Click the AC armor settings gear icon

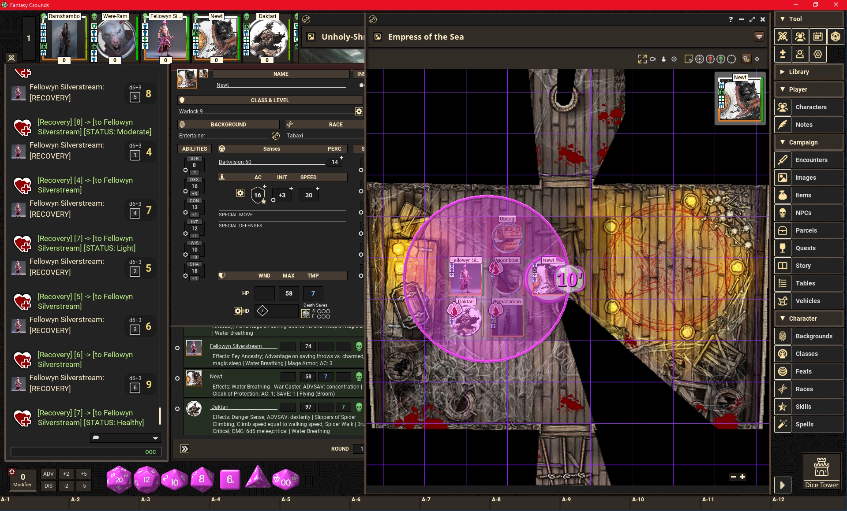pos(240,193)
